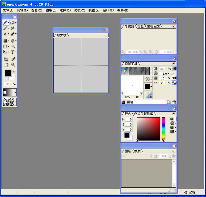Expand the pattern texture dropdown in toolbox
This screenshot has width=206, height=197.
click(x=15, y=102)
